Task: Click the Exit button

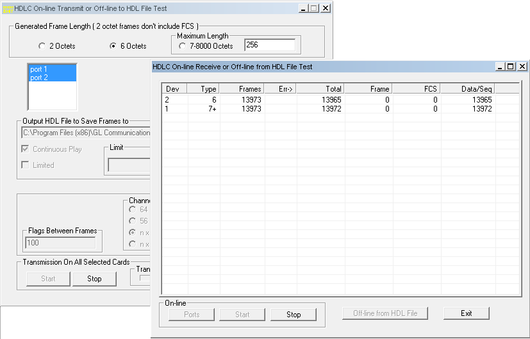Action: coord(467,313)
